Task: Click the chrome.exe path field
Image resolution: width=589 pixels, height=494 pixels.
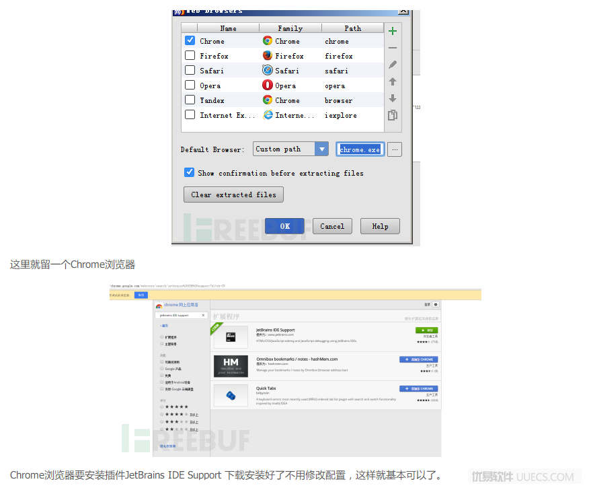Action: click(360, 149)
